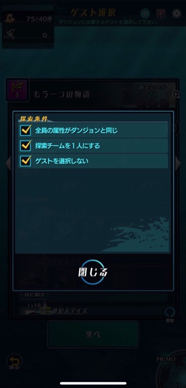Toggle 探索チームを1人にする checkbox

pyautogui.click(x=26, y=145)
